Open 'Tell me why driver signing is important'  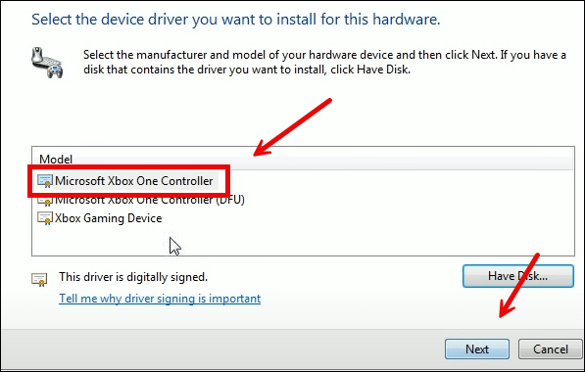tap(160, 299)
